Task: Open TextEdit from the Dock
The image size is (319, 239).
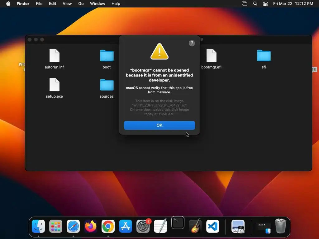Action: pos(160,226)
